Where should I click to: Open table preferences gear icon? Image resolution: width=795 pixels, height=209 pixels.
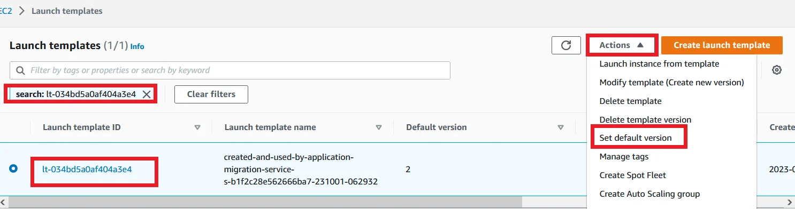[777, 70]
